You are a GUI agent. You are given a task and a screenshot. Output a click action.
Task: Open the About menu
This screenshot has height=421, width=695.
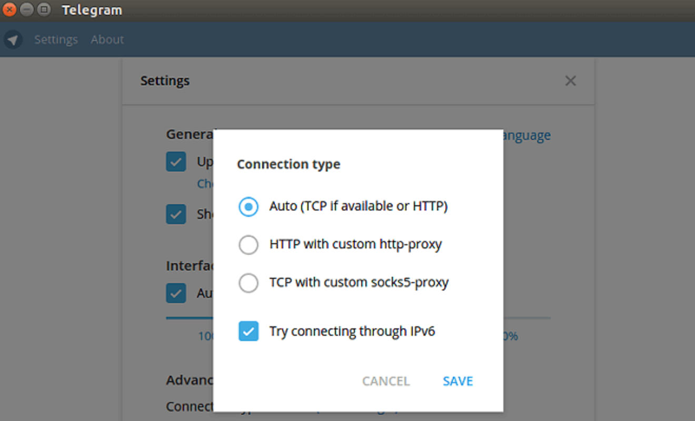tap(107, 39)
